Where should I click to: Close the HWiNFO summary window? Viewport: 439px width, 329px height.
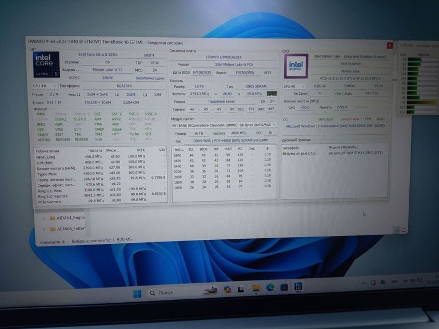pyautogui.click(x=389, y=45)
